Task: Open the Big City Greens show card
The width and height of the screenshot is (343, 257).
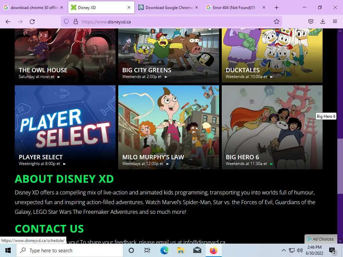Action: pos(168,56)
